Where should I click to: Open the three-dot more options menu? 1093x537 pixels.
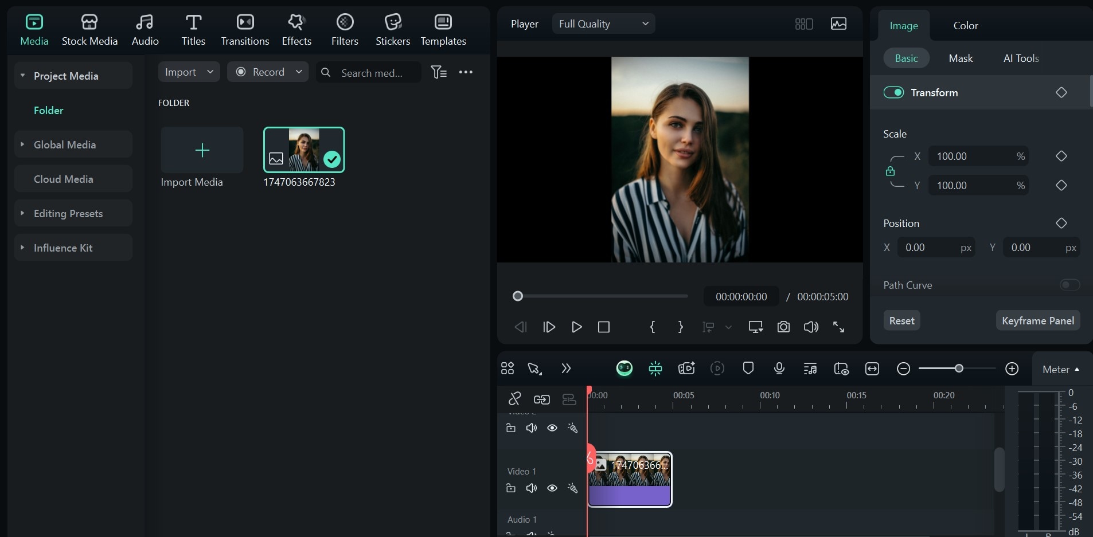[466, 72]
